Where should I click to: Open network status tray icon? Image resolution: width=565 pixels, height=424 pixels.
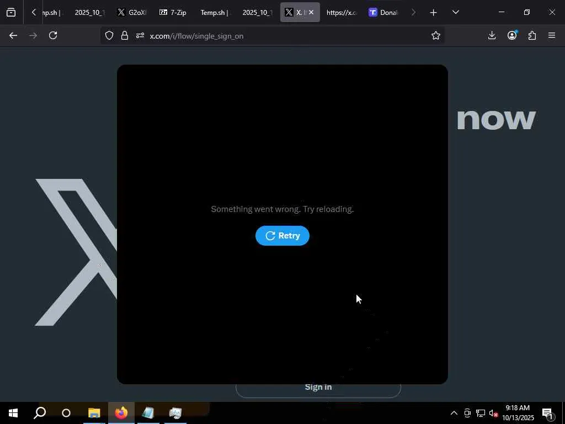(x=481, y=413)
